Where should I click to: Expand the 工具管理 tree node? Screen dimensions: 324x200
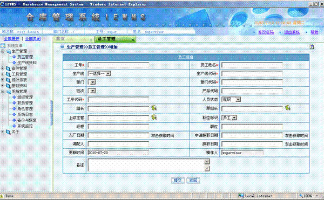coord(3,74)
